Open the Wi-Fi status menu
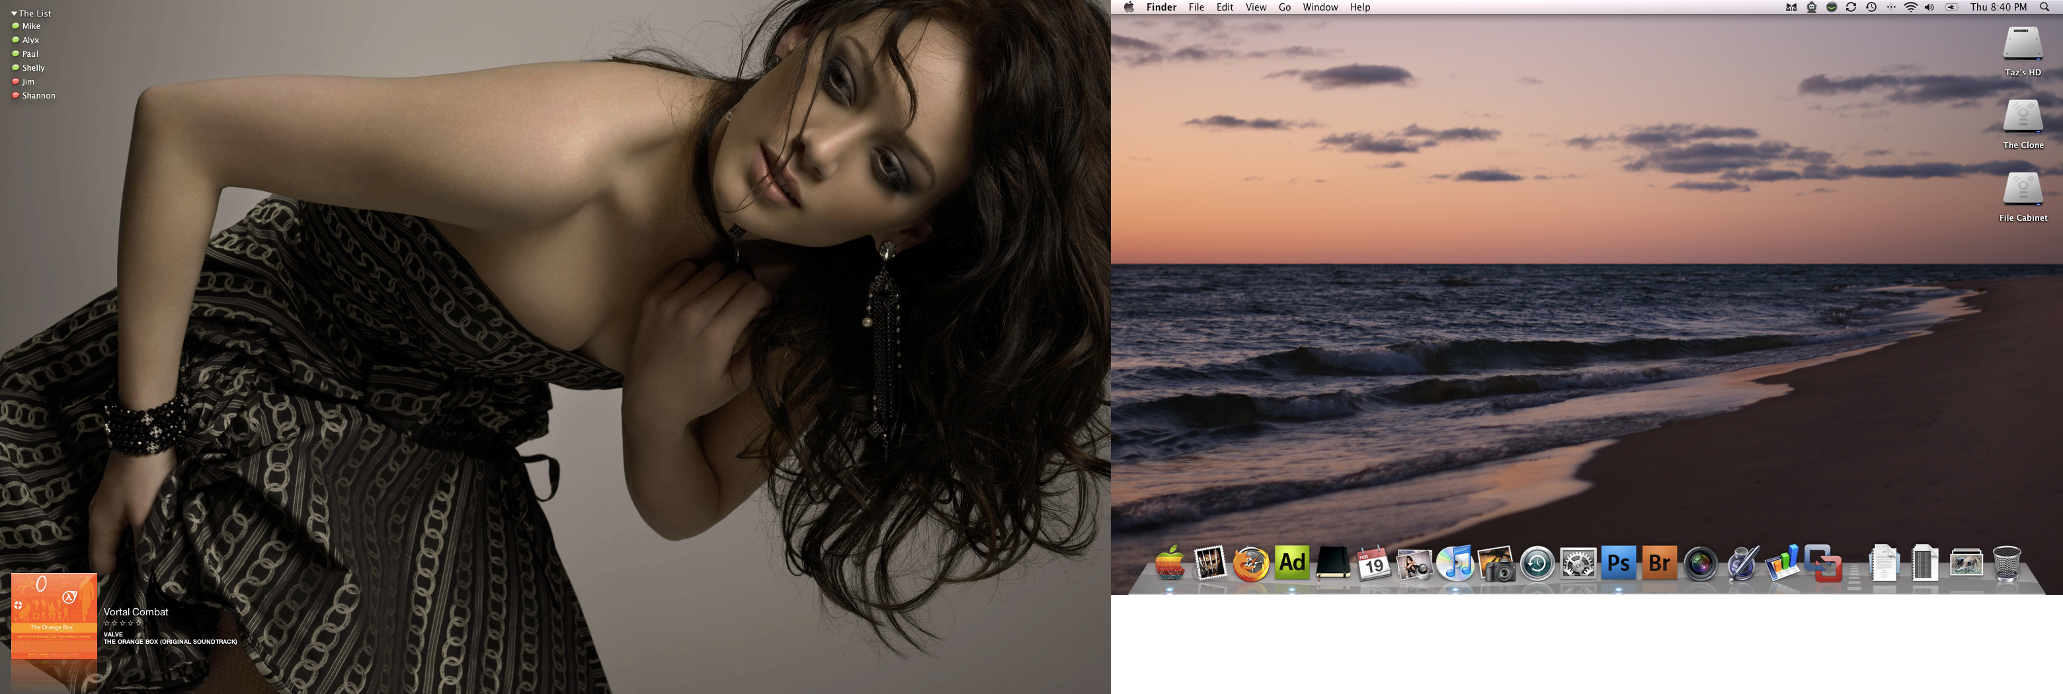2063x694 pixels. [x=1911, y=7]
